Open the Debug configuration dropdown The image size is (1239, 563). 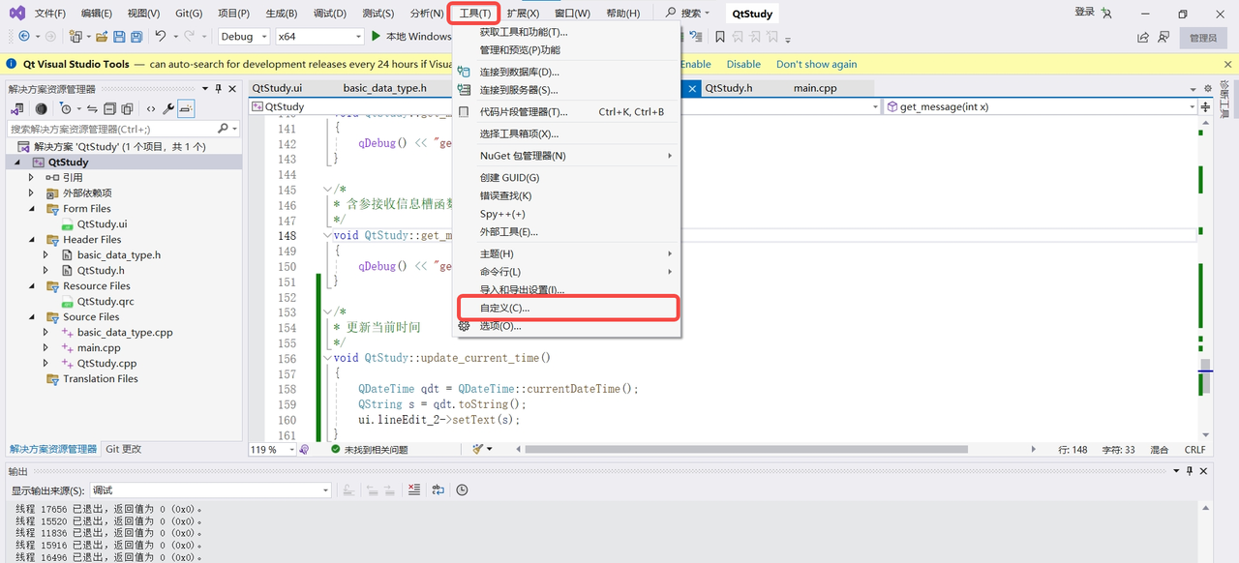[242, 37]
